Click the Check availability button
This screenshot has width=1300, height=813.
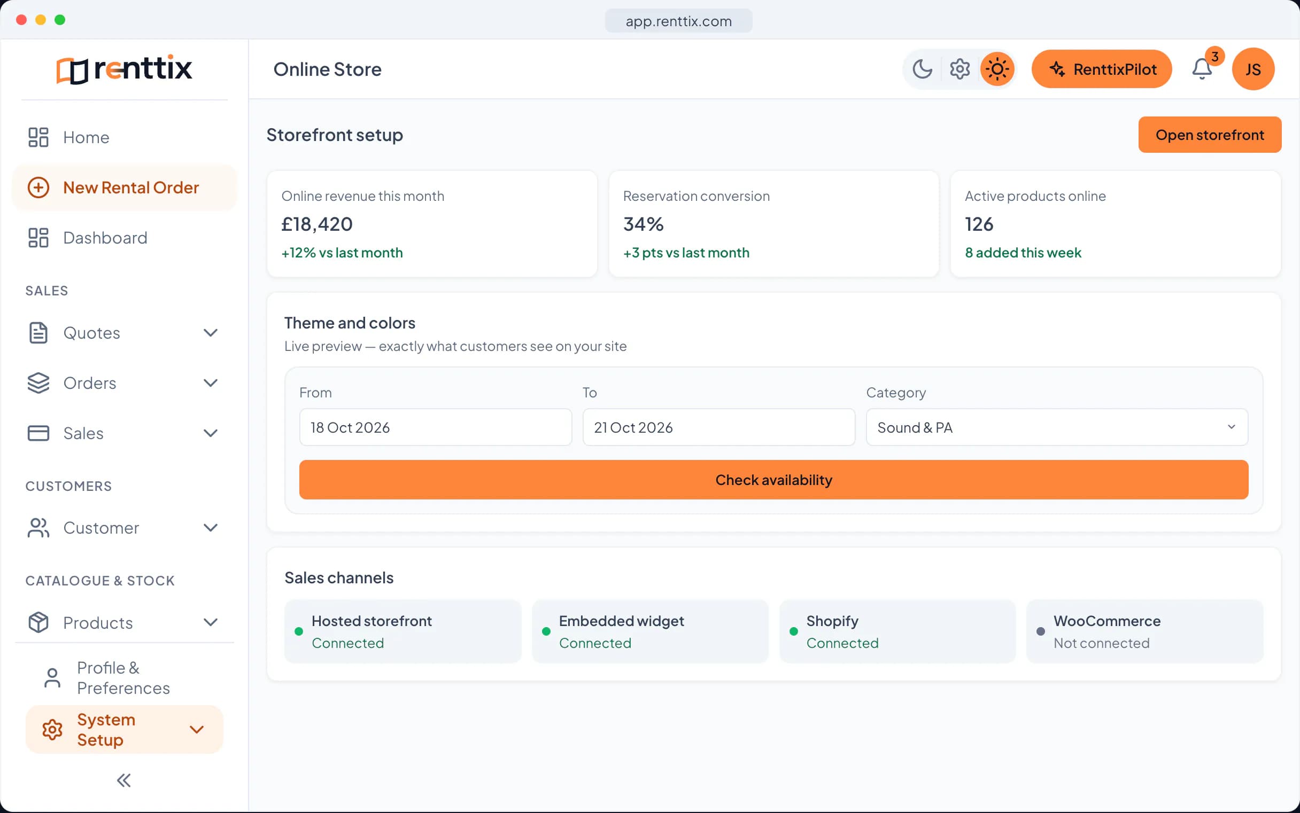click(773, 480)
